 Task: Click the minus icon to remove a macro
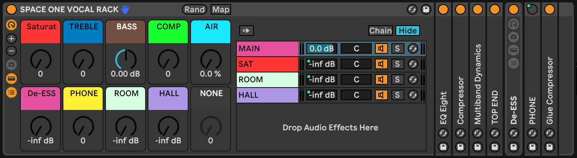click(x=11, y=51)
